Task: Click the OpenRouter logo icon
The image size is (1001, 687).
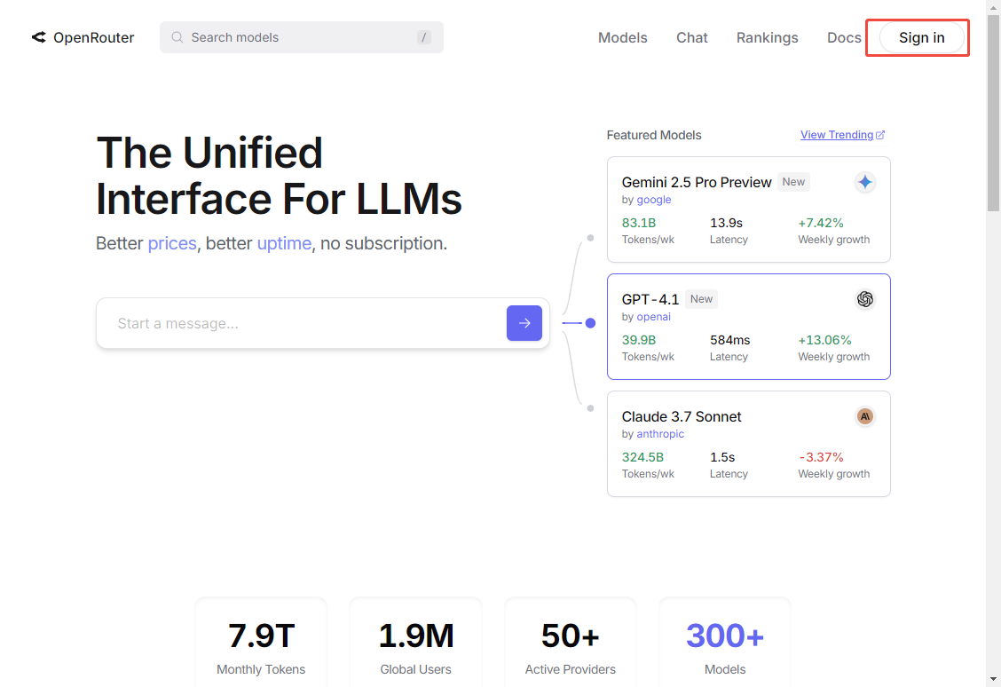Action: coord(39,37)
